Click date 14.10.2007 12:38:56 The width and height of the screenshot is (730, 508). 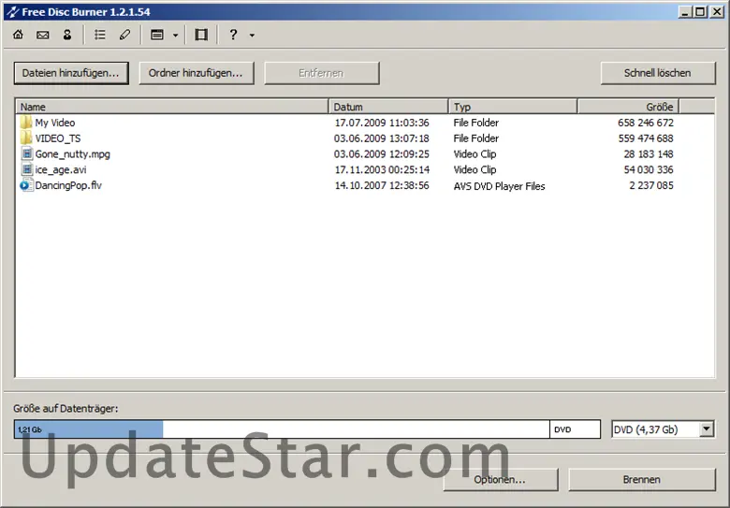tap(382, 185)
